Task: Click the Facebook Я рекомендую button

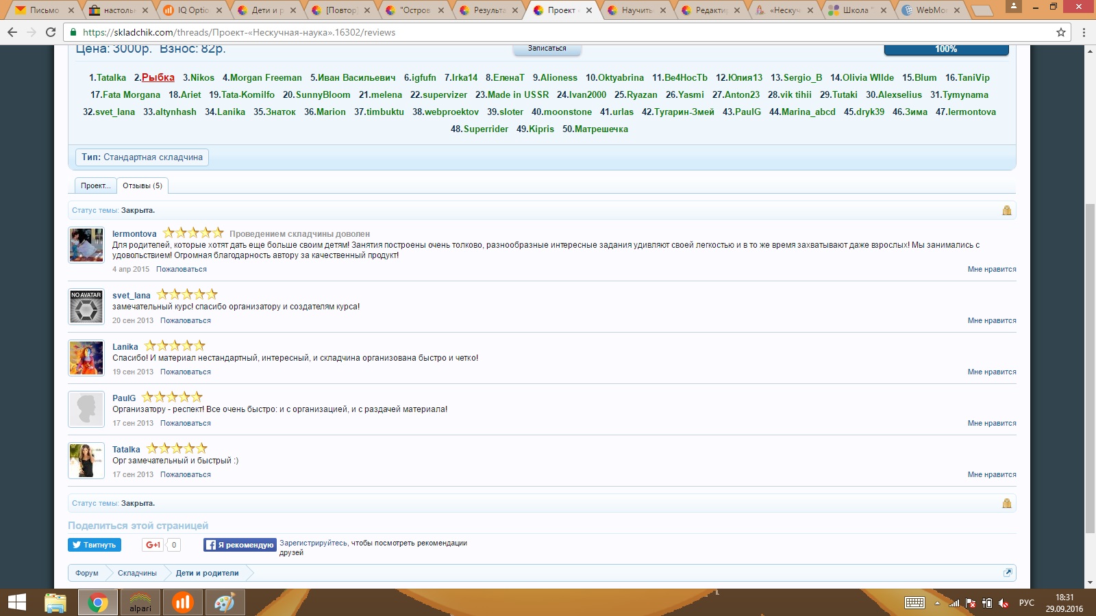Action: click(x=240, y=545)
